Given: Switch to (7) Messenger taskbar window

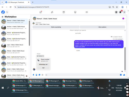Looking at the screenshot, I should pyautogui.click(x=53, y=81).
